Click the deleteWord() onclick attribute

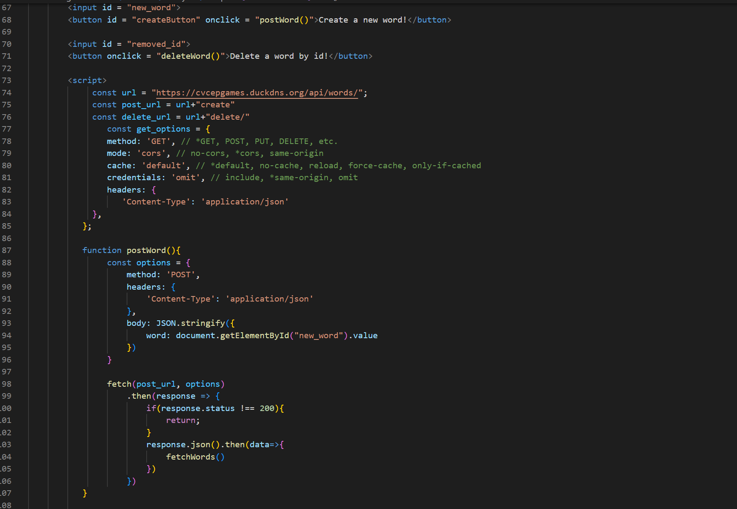click(191, 56)
